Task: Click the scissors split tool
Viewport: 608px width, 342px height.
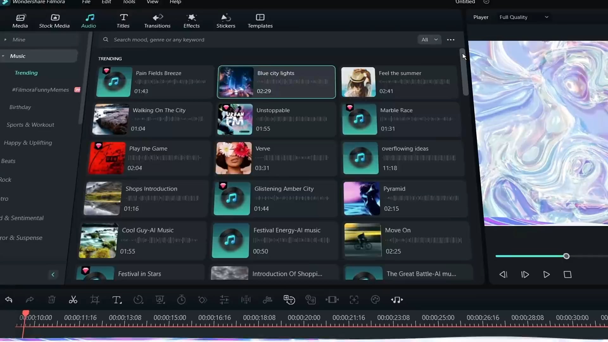Action: [x=73, y=300]
